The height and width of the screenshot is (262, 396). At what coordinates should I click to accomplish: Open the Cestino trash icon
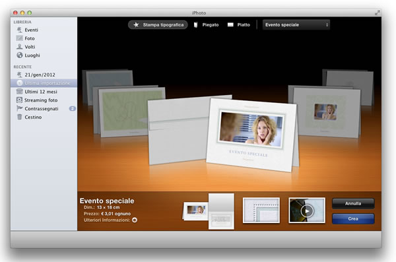pyautogui.click(x=19, y=117)
